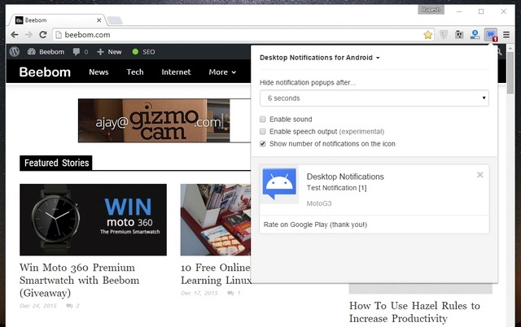Open News in site navigation

99,72
